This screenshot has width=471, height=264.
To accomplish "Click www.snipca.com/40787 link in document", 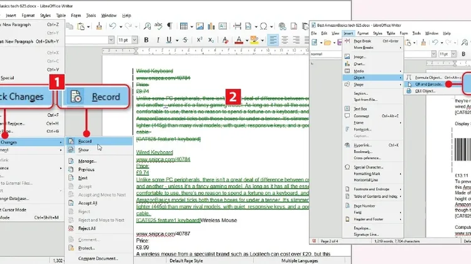I will click(x=163, y=233).
